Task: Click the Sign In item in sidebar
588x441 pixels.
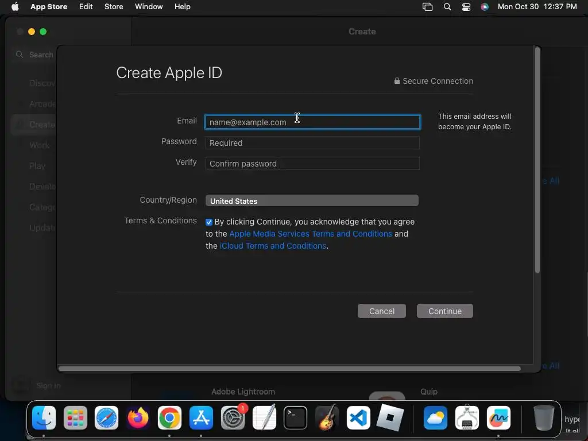Action: [x=48, y=385]
